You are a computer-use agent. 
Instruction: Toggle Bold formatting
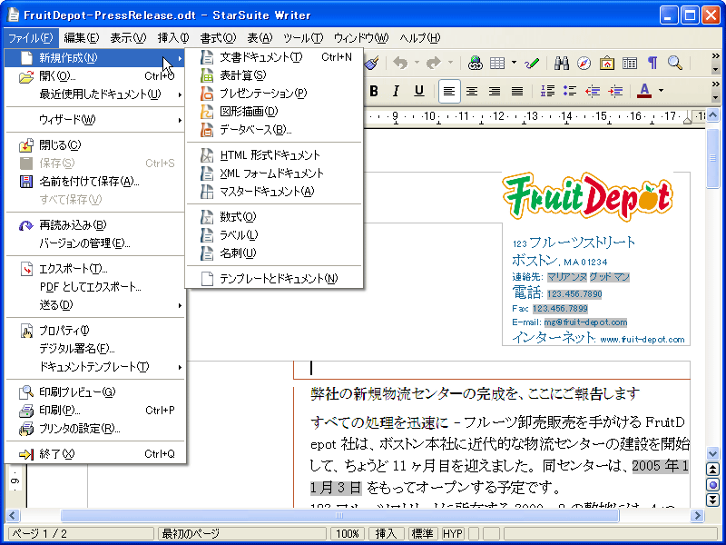point(374,91)
